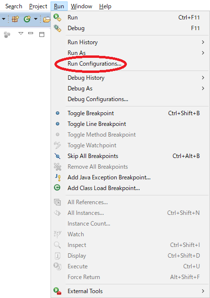Click the Open Type folder toolbar icon
The image size is (210, 298).
(47, 19)
